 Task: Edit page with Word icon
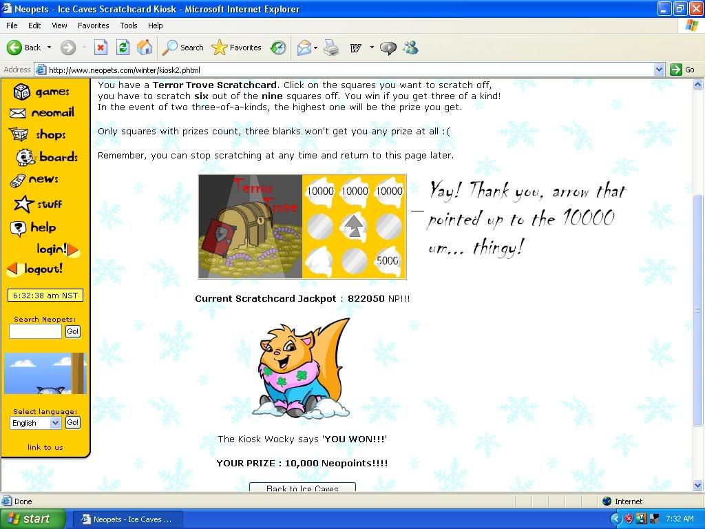point(356,48)
